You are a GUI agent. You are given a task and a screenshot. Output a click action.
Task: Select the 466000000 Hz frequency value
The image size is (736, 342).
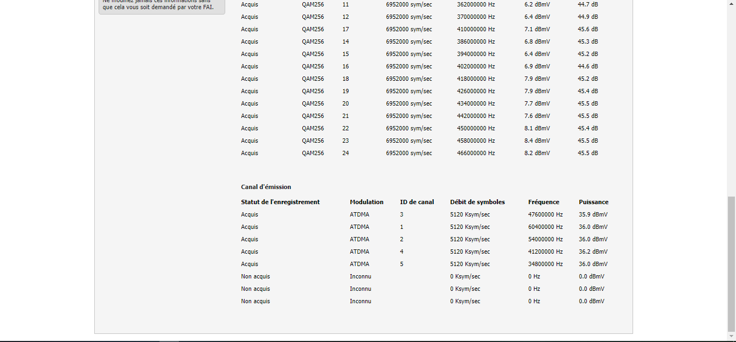476,153
